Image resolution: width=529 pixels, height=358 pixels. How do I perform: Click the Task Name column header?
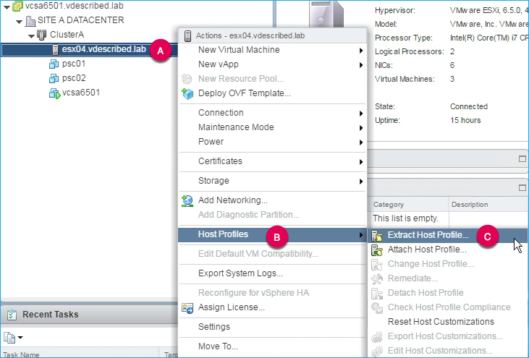click(80, 353)
